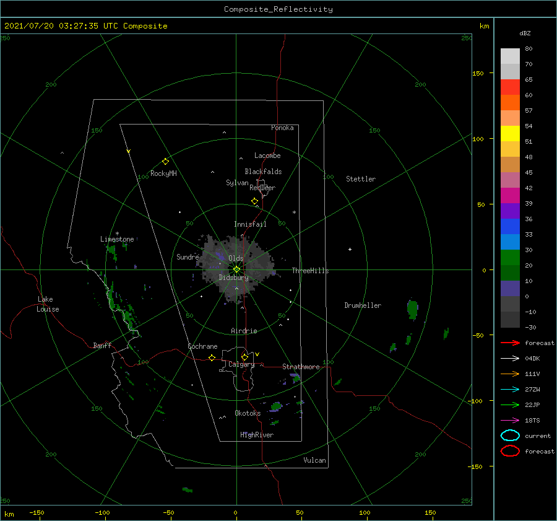
Task: Click the red forecast ellipse icon
Action: pos(510,451)
